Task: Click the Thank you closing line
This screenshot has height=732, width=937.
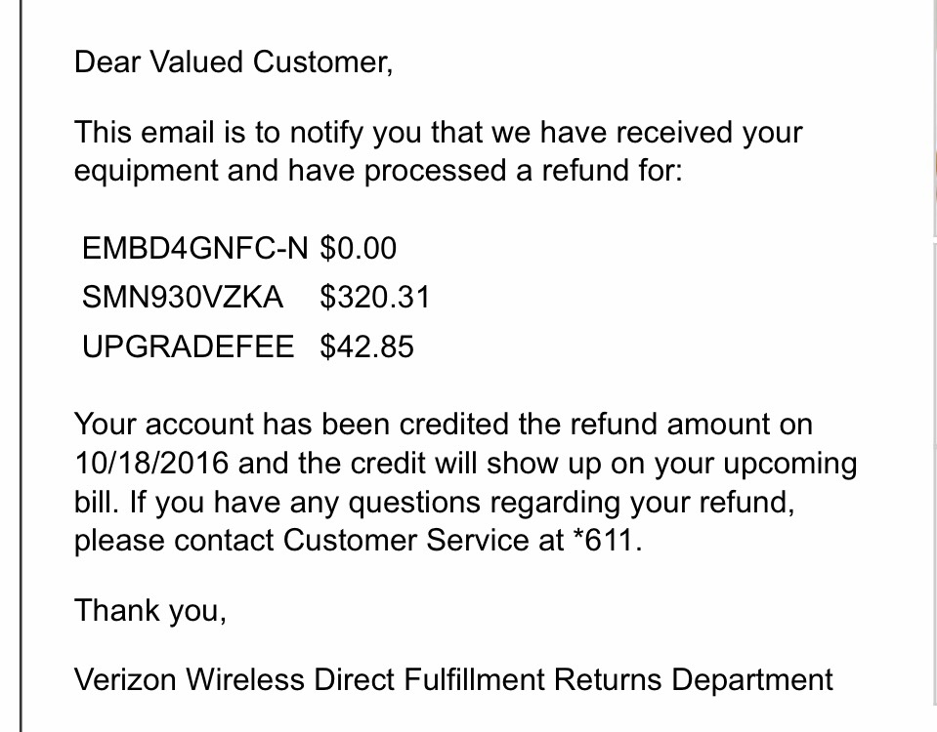Action: (150, 611)
